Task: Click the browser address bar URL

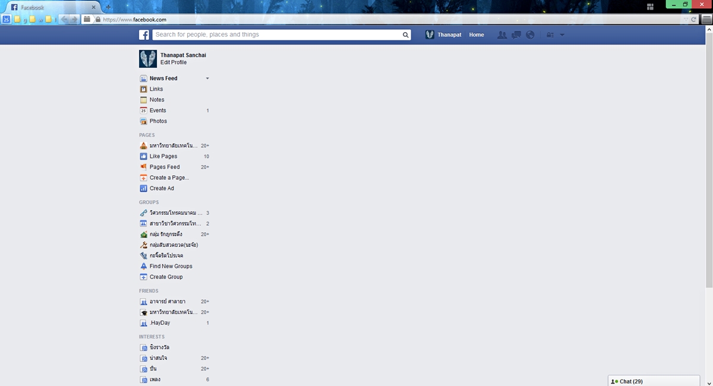Action: pyautogui.click(x=134, y=20)
